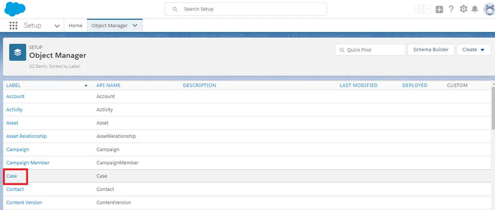Screen dimensions: 495x210
Task: Expand the Setup navigation menu chevron
Action: point(57,26)
